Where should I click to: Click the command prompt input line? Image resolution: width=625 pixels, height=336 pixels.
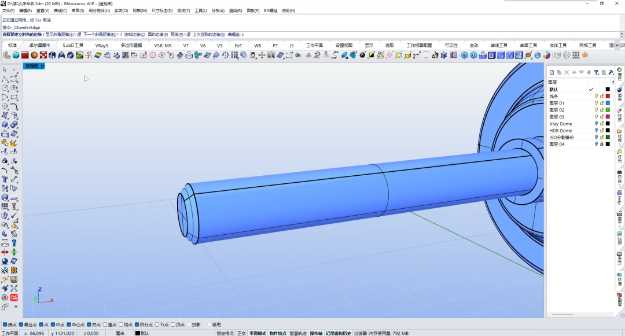click(x=310, y=35)
